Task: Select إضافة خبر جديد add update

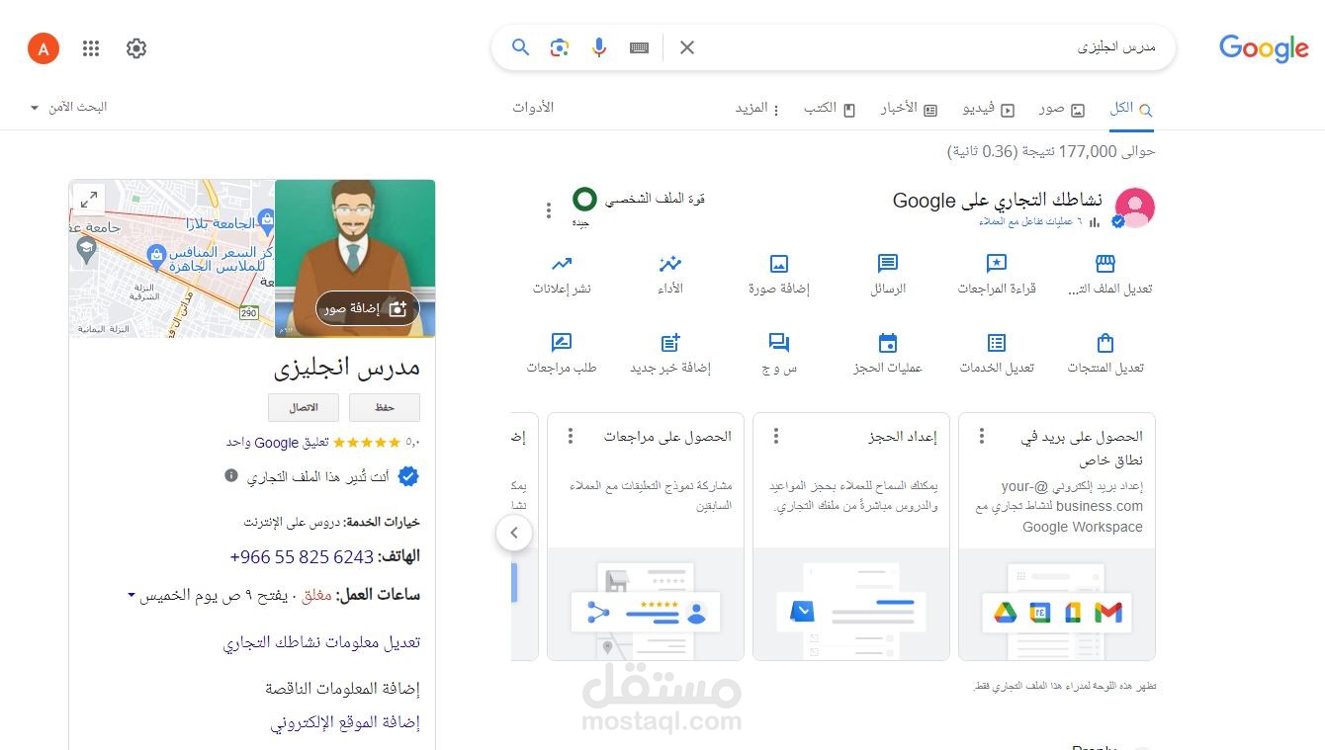Action: 670,354
